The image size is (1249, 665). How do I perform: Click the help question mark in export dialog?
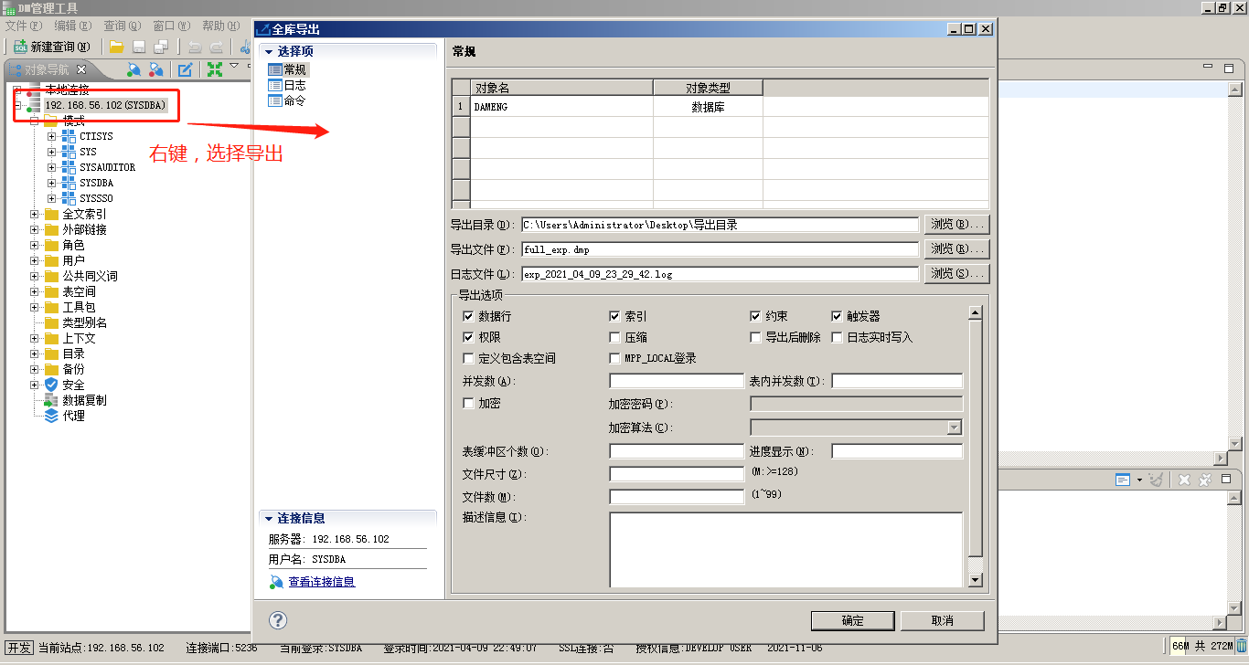[x=276, y=620]
